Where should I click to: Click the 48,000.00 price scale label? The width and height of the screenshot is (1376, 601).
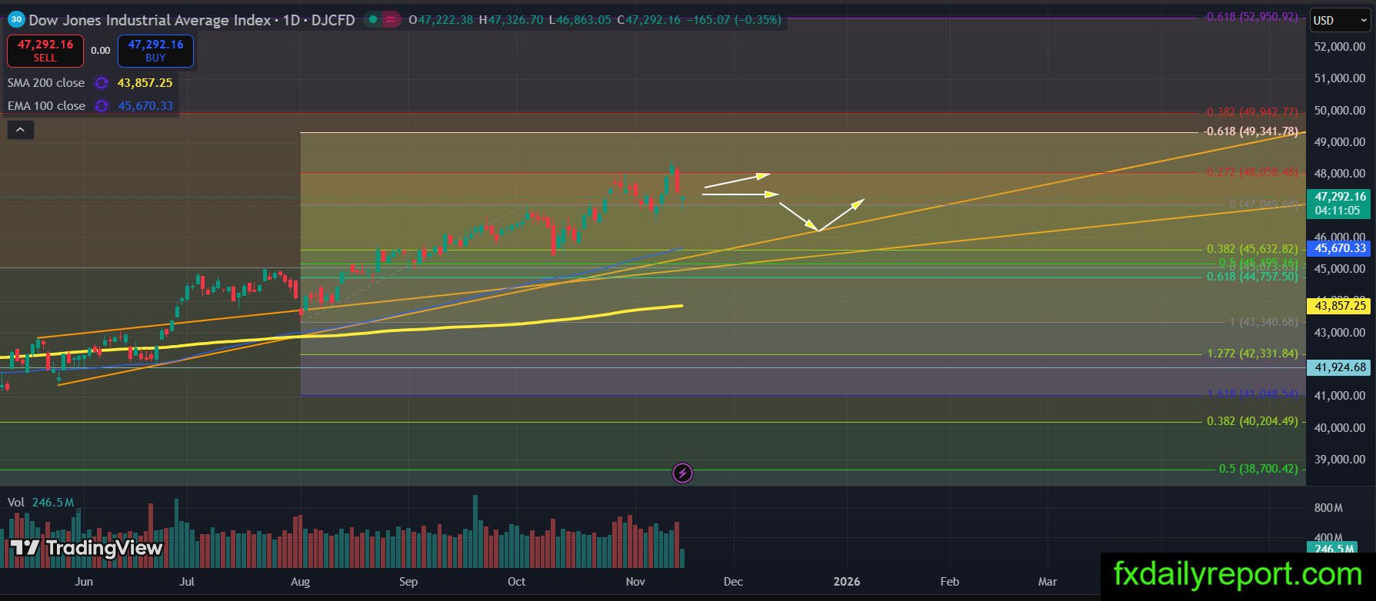click(1340, 174)
